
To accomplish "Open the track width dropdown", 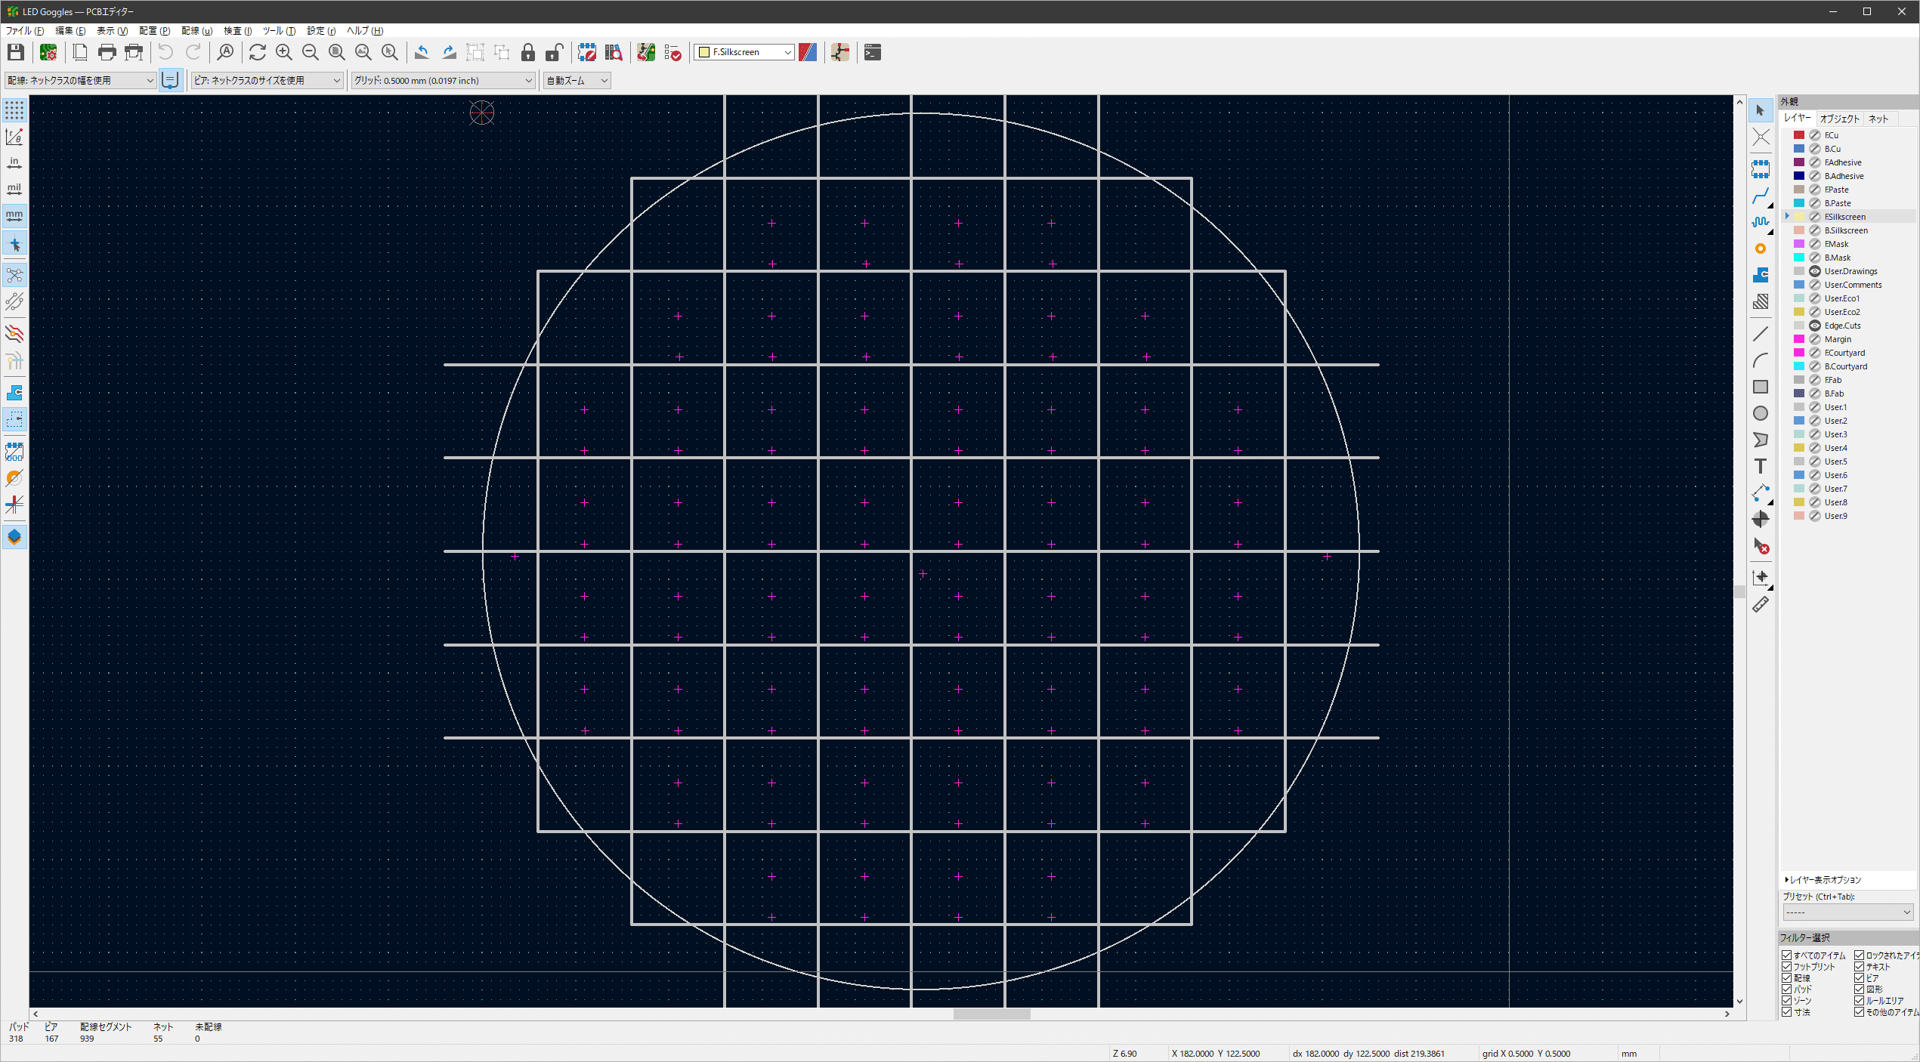I will [x=80, y=80].
